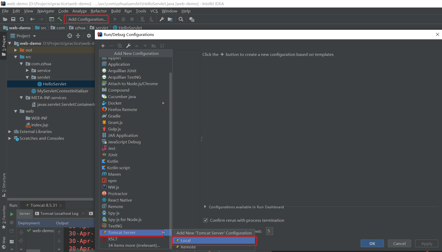Expand Configurations available in Run Dashboard
This screenshot has width=442, height=252.
205,207
